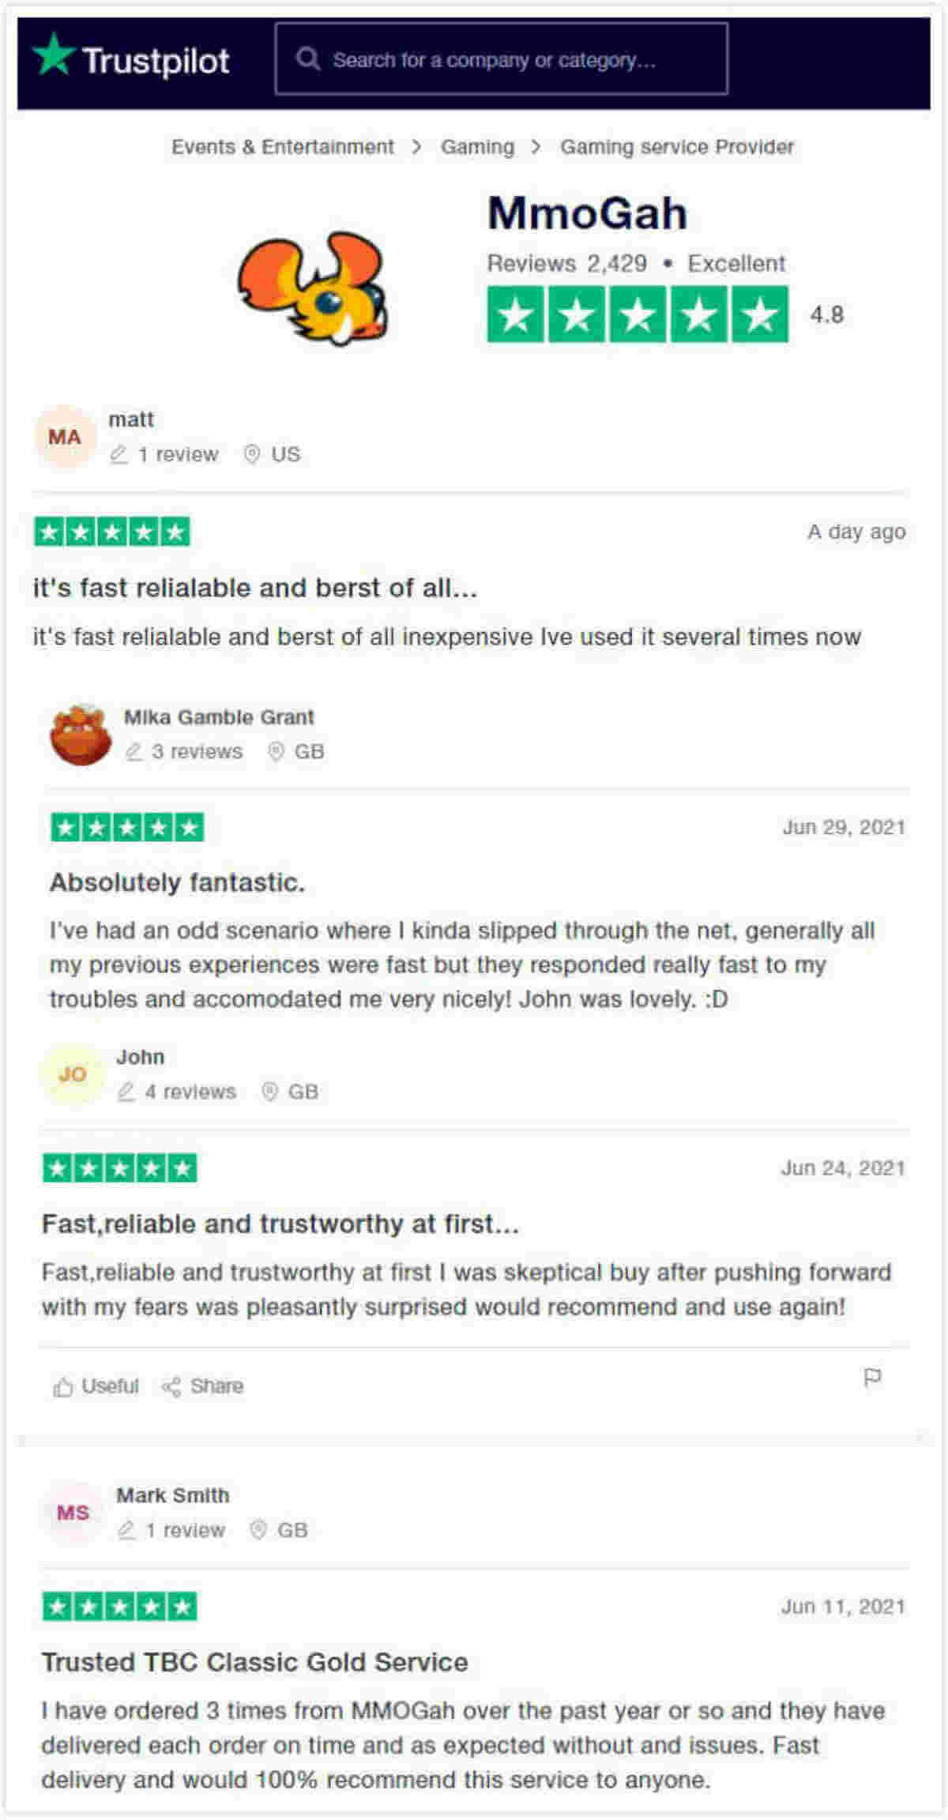The width and height of the screenshot is (948, 1820).
Task: Open the Trusted TBC Classic Gold Service review
Action: [254, 1662]
